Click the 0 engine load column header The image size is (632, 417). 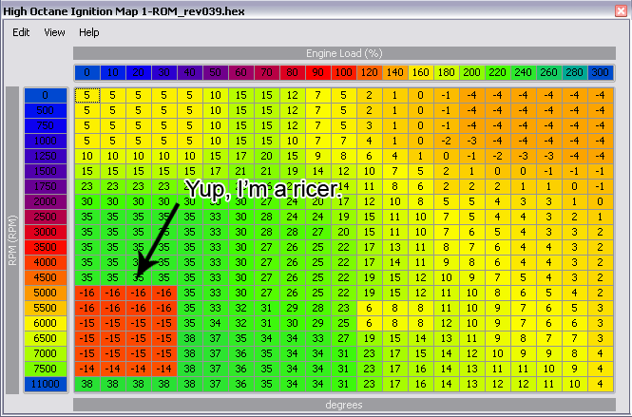click(x=86, y=72)
